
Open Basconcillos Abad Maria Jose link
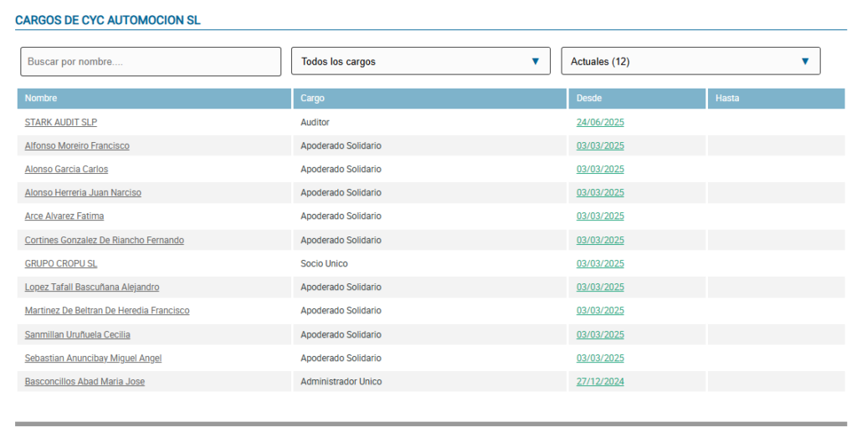pos(85,382)
